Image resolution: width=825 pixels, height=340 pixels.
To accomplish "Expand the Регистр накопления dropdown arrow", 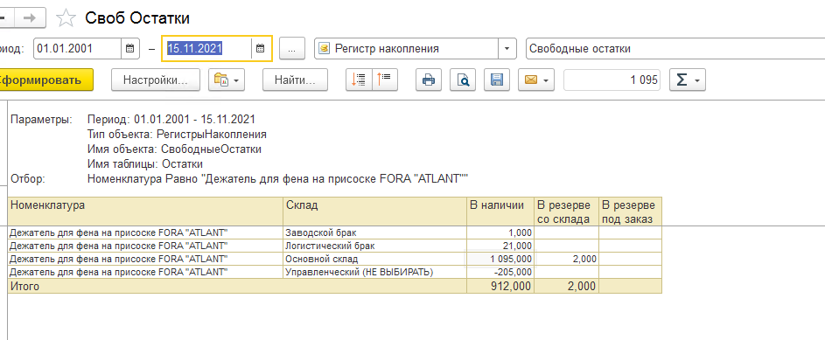I will click(x=507, y=49).
